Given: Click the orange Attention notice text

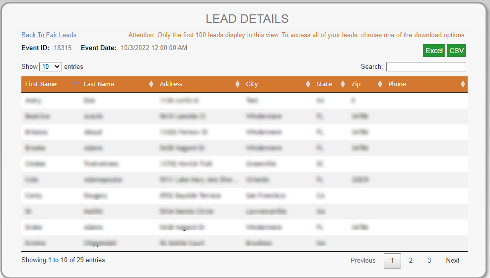Looking at the screenshot, I should click(x=297, y=35).
